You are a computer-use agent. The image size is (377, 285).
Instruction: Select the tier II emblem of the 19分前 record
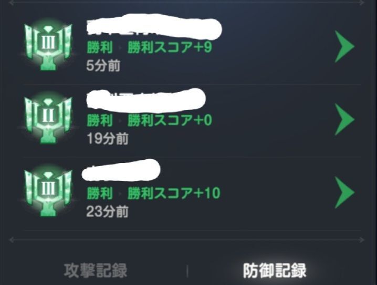click(48, 118)
